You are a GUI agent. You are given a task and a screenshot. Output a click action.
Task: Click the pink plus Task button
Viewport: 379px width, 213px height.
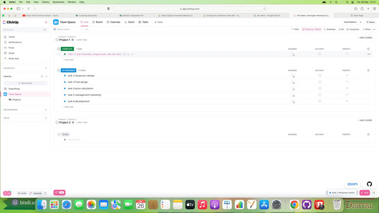(365, 193)
